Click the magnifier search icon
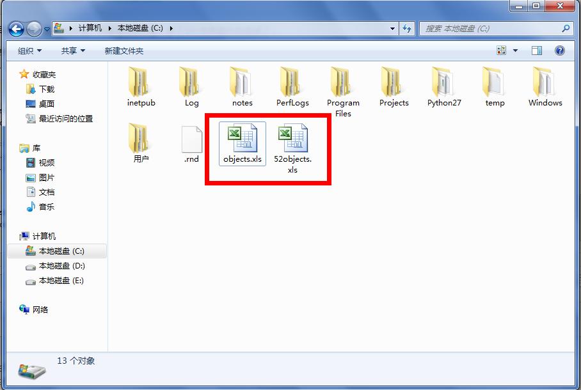581x390 pixels. [x=566, y=29]
